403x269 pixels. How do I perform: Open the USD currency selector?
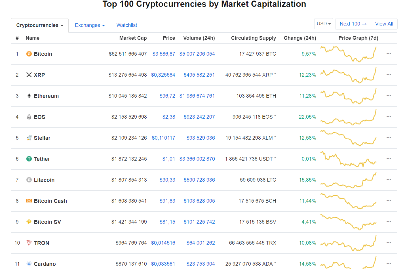pos(324,24)
